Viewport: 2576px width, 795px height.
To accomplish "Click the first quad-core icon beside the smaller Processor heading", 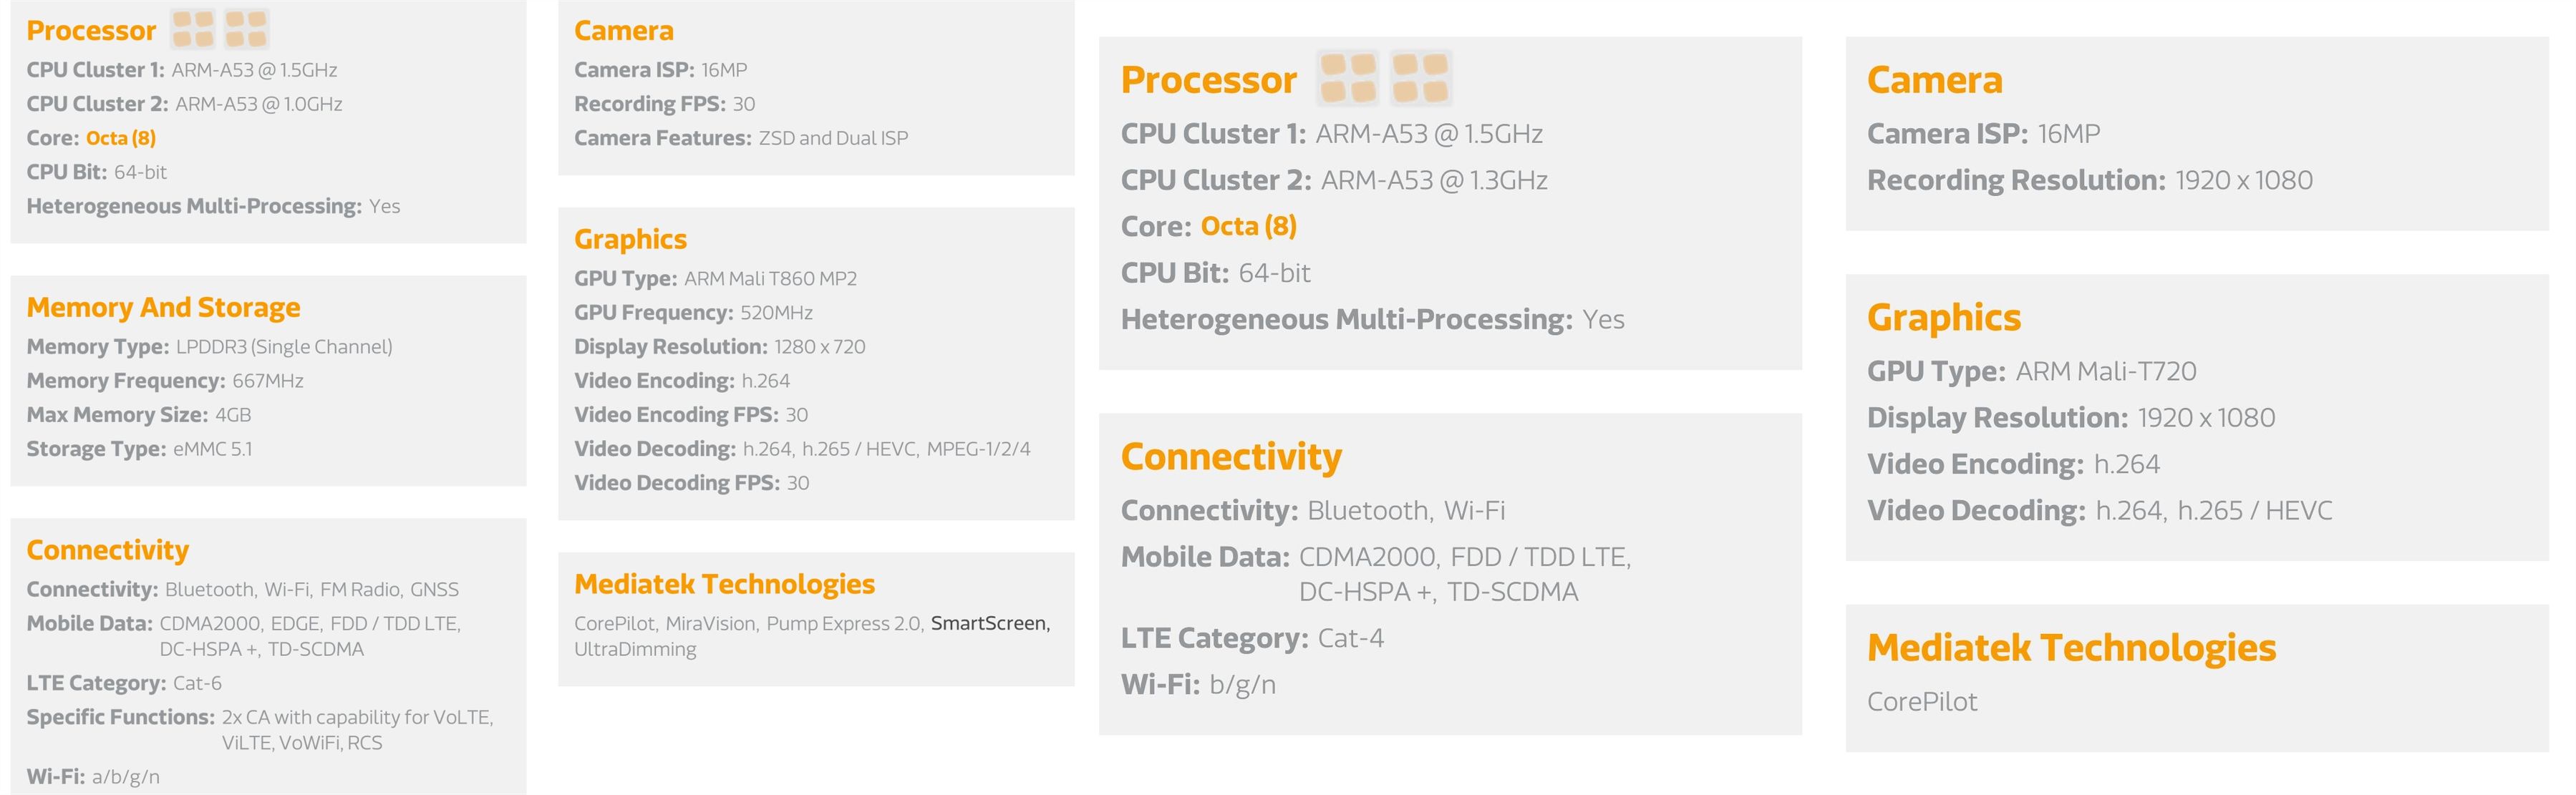I will point(193,29).
